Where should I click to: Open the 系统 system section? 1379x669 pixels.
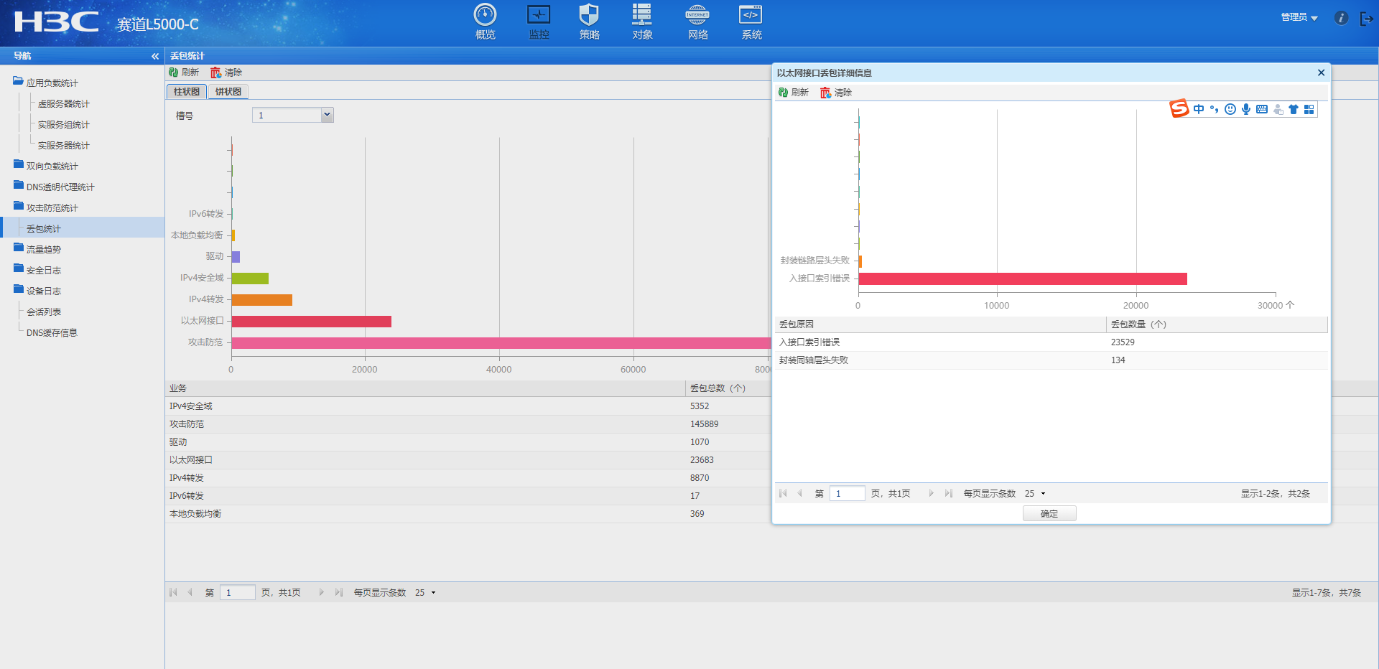click(751, 22)
